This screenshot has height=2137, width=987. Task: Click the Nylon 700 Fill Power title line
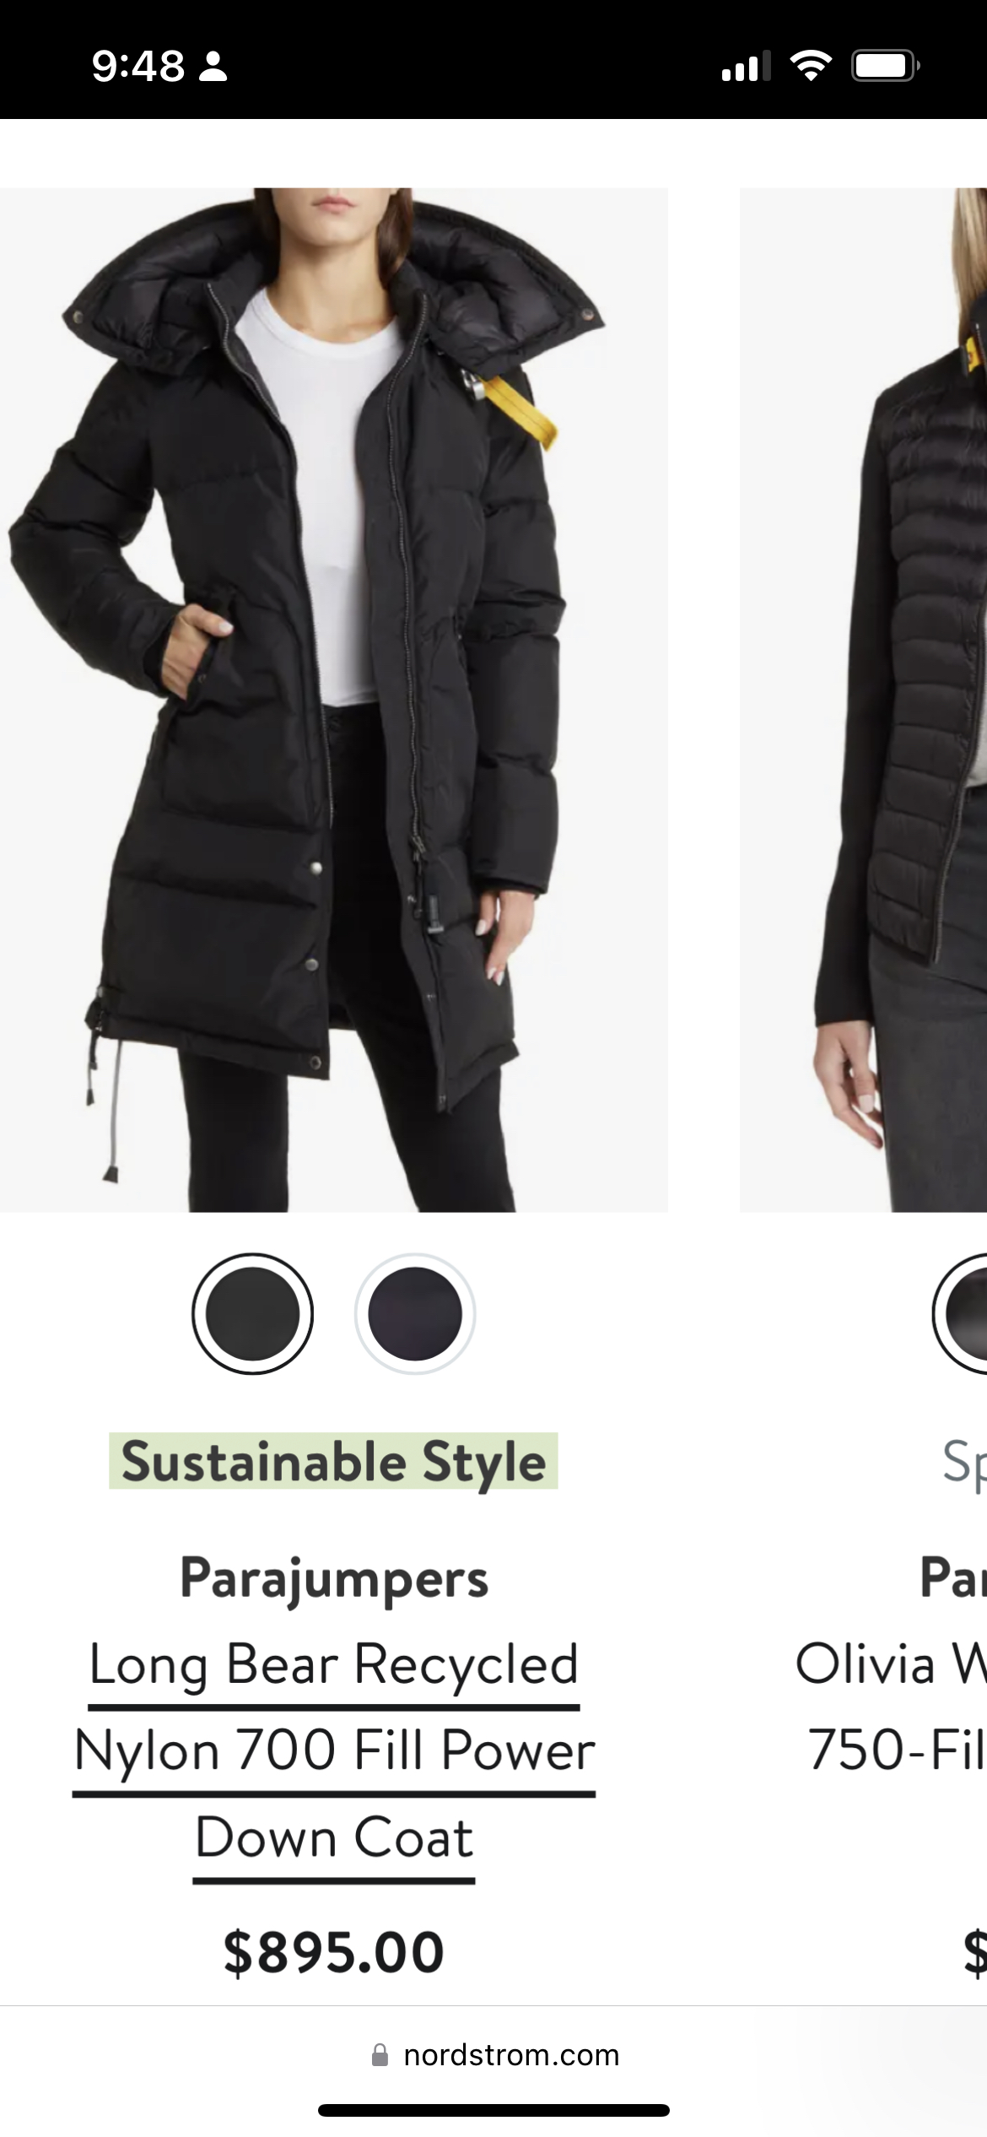click(334, 1750)
